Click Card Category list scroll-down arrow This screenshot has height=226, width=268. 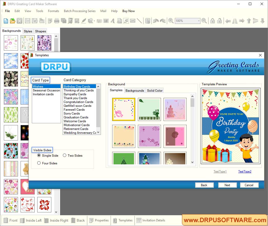coord(98,133)
